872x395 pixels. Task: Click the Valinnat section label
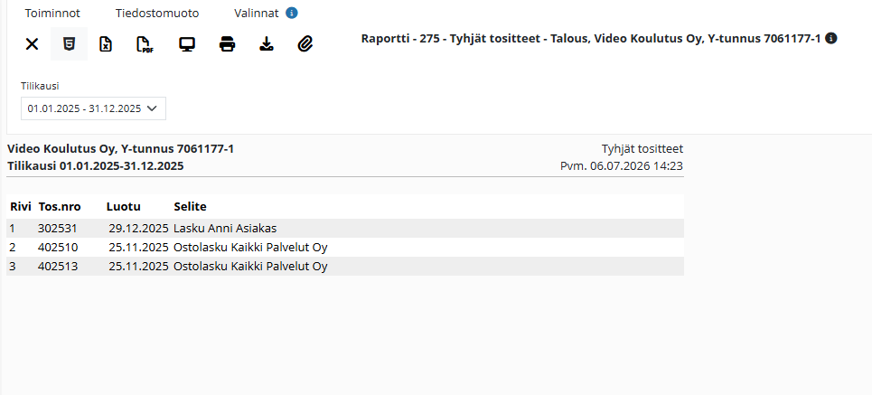coord(257,14)
